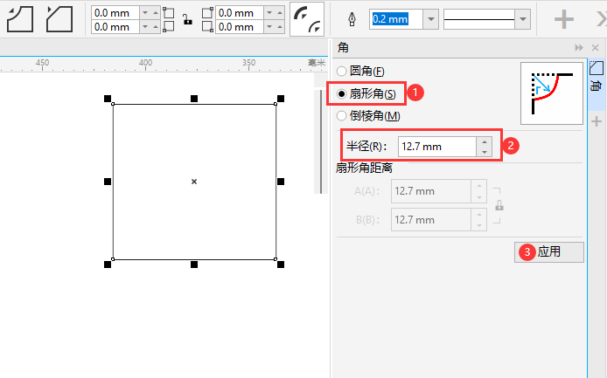The height and width of the screenshot is (378, 607).
Task: Click the bottom-left corner indicator icon
Action: [x=169, y=27]
